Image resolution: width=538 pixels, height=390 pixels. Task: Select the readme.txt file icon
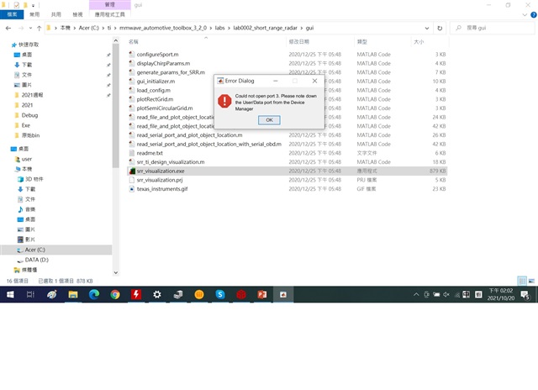[x=132, y=153]
